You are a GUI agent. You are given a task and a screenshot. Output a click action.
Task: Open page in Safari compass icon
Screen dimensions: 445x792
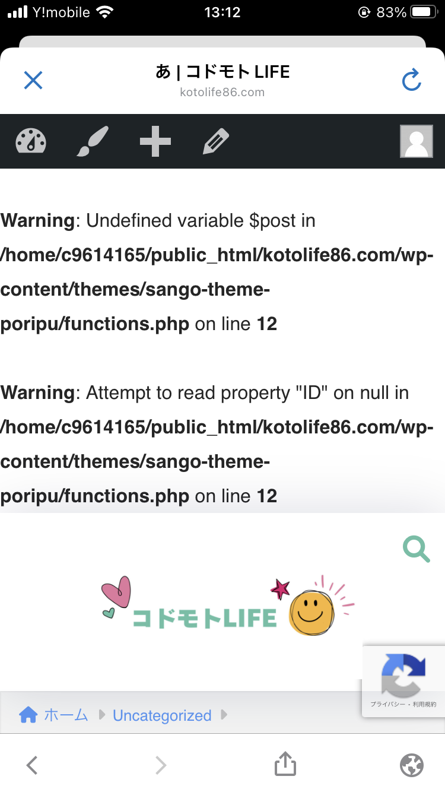tap(412, 765)
